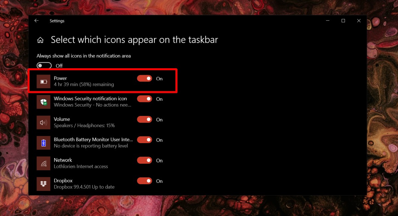This screenshot has height=216, width=398.
Task: Click the Volume speaker icon
Action: [x=43, y=122]
